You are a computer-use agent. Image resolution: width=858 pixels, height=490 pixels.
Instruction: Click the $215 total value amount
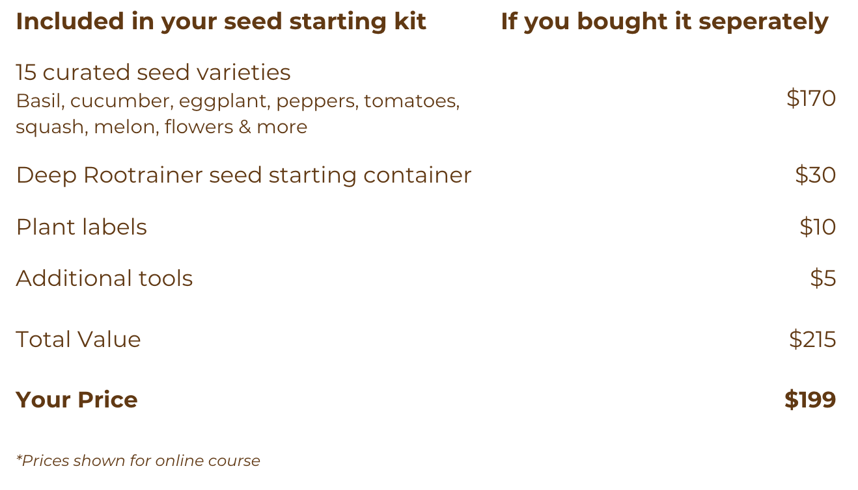pyautogui.click(x=812, y=339)
